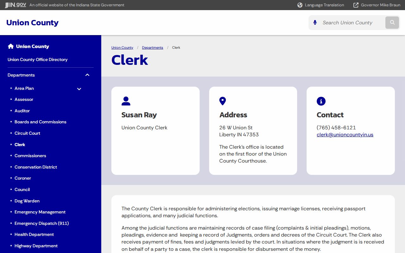
Task: Click the info icon above Contact
Action: pyautogui.click(x=321, y=101)
